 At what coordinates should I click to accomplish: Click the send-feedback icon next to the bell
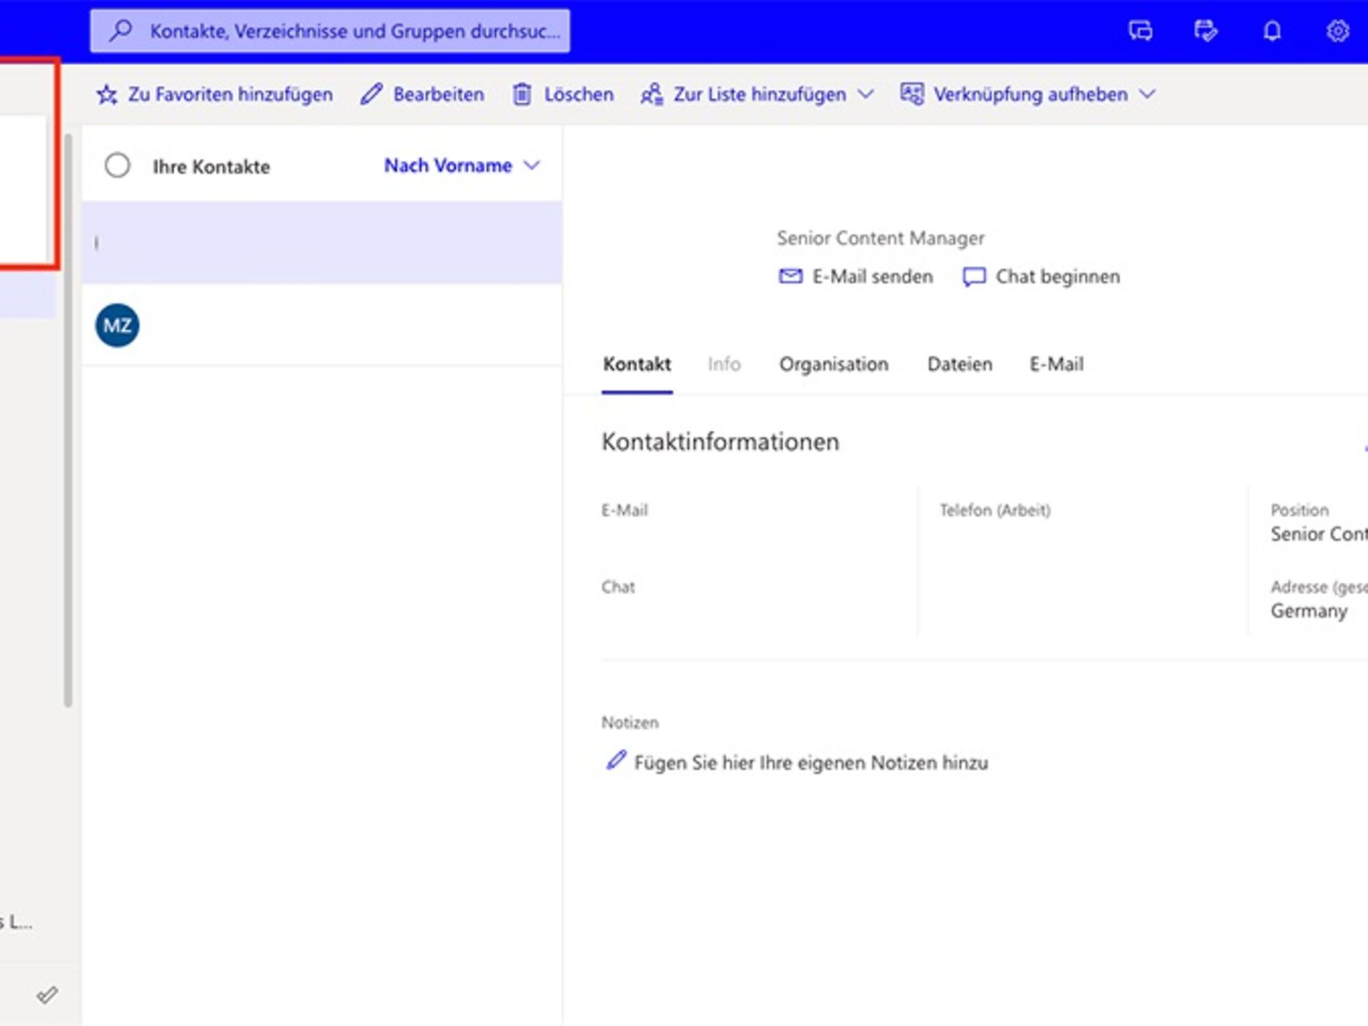click(x=1206, y=31)
